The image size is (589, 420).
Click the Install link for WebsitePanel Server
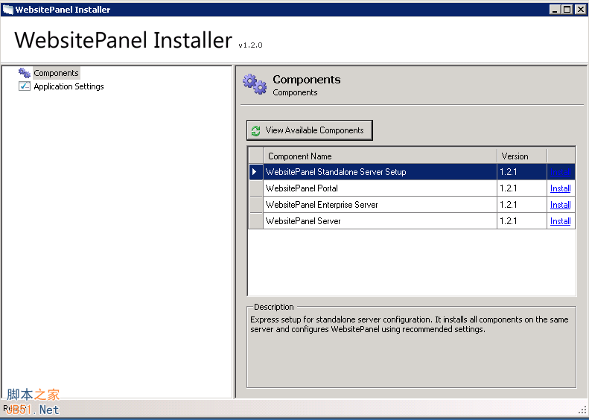(x=560, y=221)
